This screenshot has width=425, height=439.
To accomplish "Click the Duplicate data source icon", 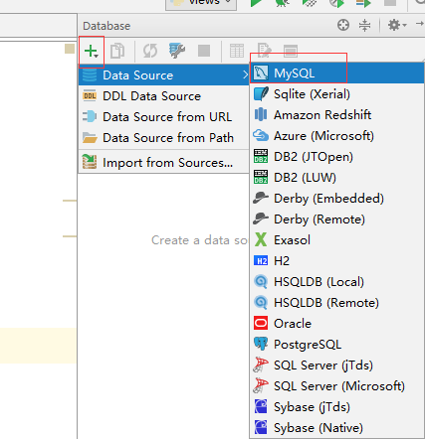I will point(117,51).
